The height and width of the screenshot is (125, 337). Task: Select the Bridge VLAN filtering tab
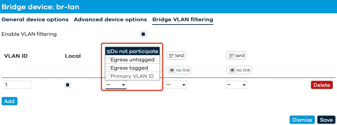coord(183,20)
